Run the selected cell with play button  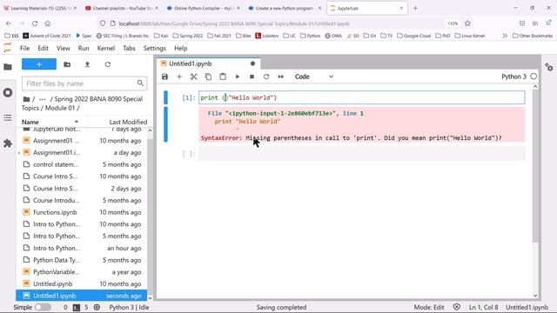238,77
